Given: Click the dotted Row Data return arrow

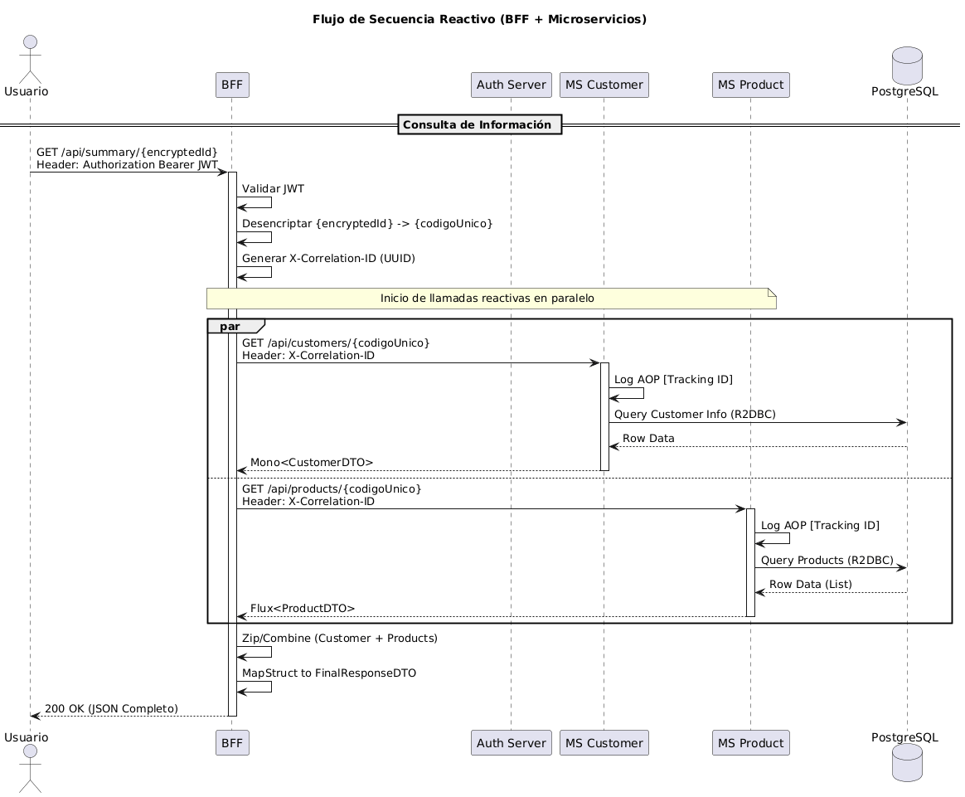Looking at the screenshot, I should click(x=754, y=446).
